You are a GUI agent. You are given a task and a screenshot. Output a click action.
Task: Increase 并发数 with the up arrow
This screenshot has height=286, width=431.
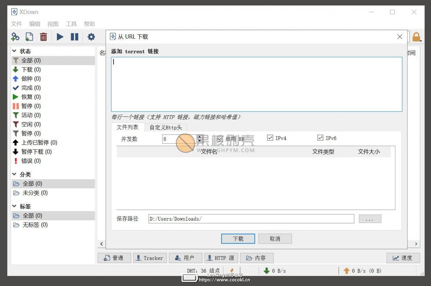[x=200, y=137]
